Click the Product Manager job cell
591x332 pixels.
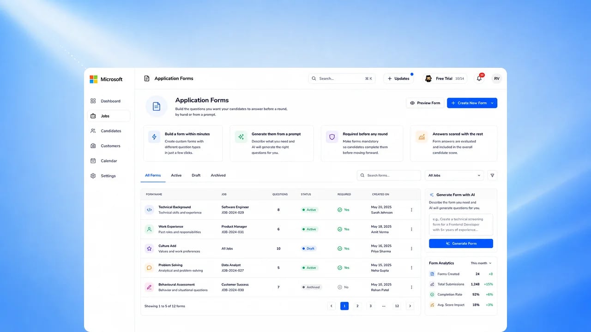coord(235,226)
